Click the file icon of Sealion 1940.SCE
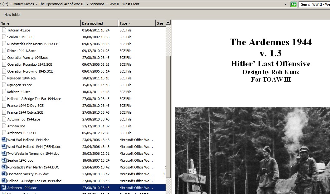Viewport: 330px width, 194px height. tap(4, 37)
